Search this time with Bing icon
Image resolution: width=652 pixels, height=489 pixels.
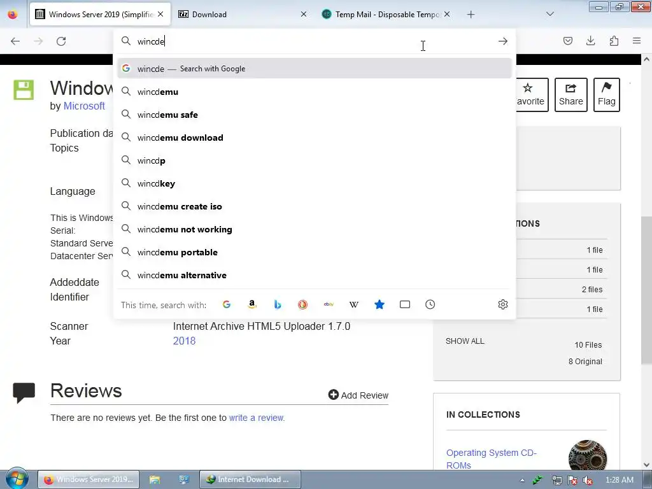pyautogui.click(x=278, y=304)
